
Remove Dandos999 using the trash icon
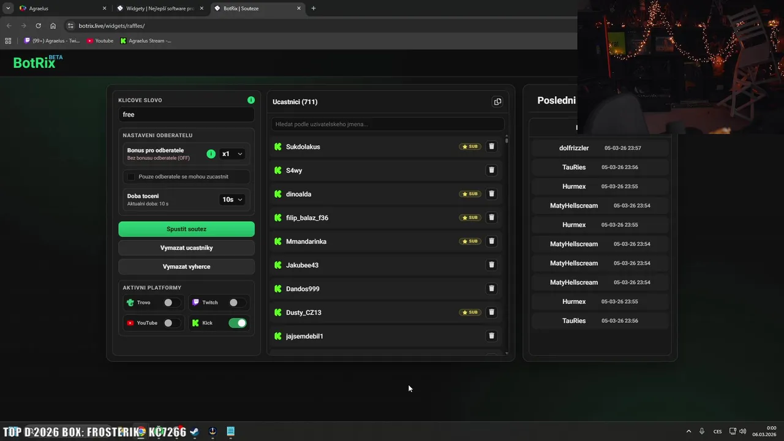pyautogui.click(x=491, y=288)
